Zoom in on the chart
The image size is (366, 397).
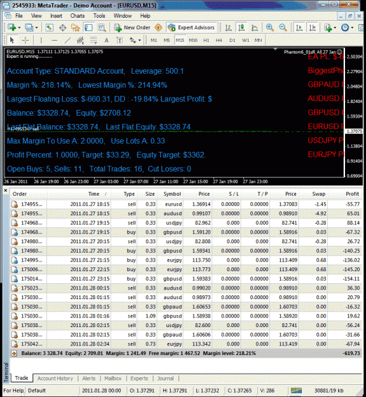270,27
